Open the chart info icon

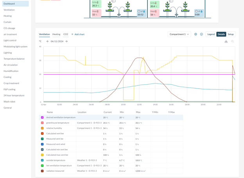201,34
